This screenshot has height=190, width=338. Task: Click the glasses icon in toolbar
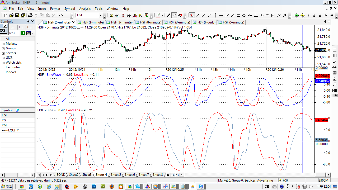117,16
